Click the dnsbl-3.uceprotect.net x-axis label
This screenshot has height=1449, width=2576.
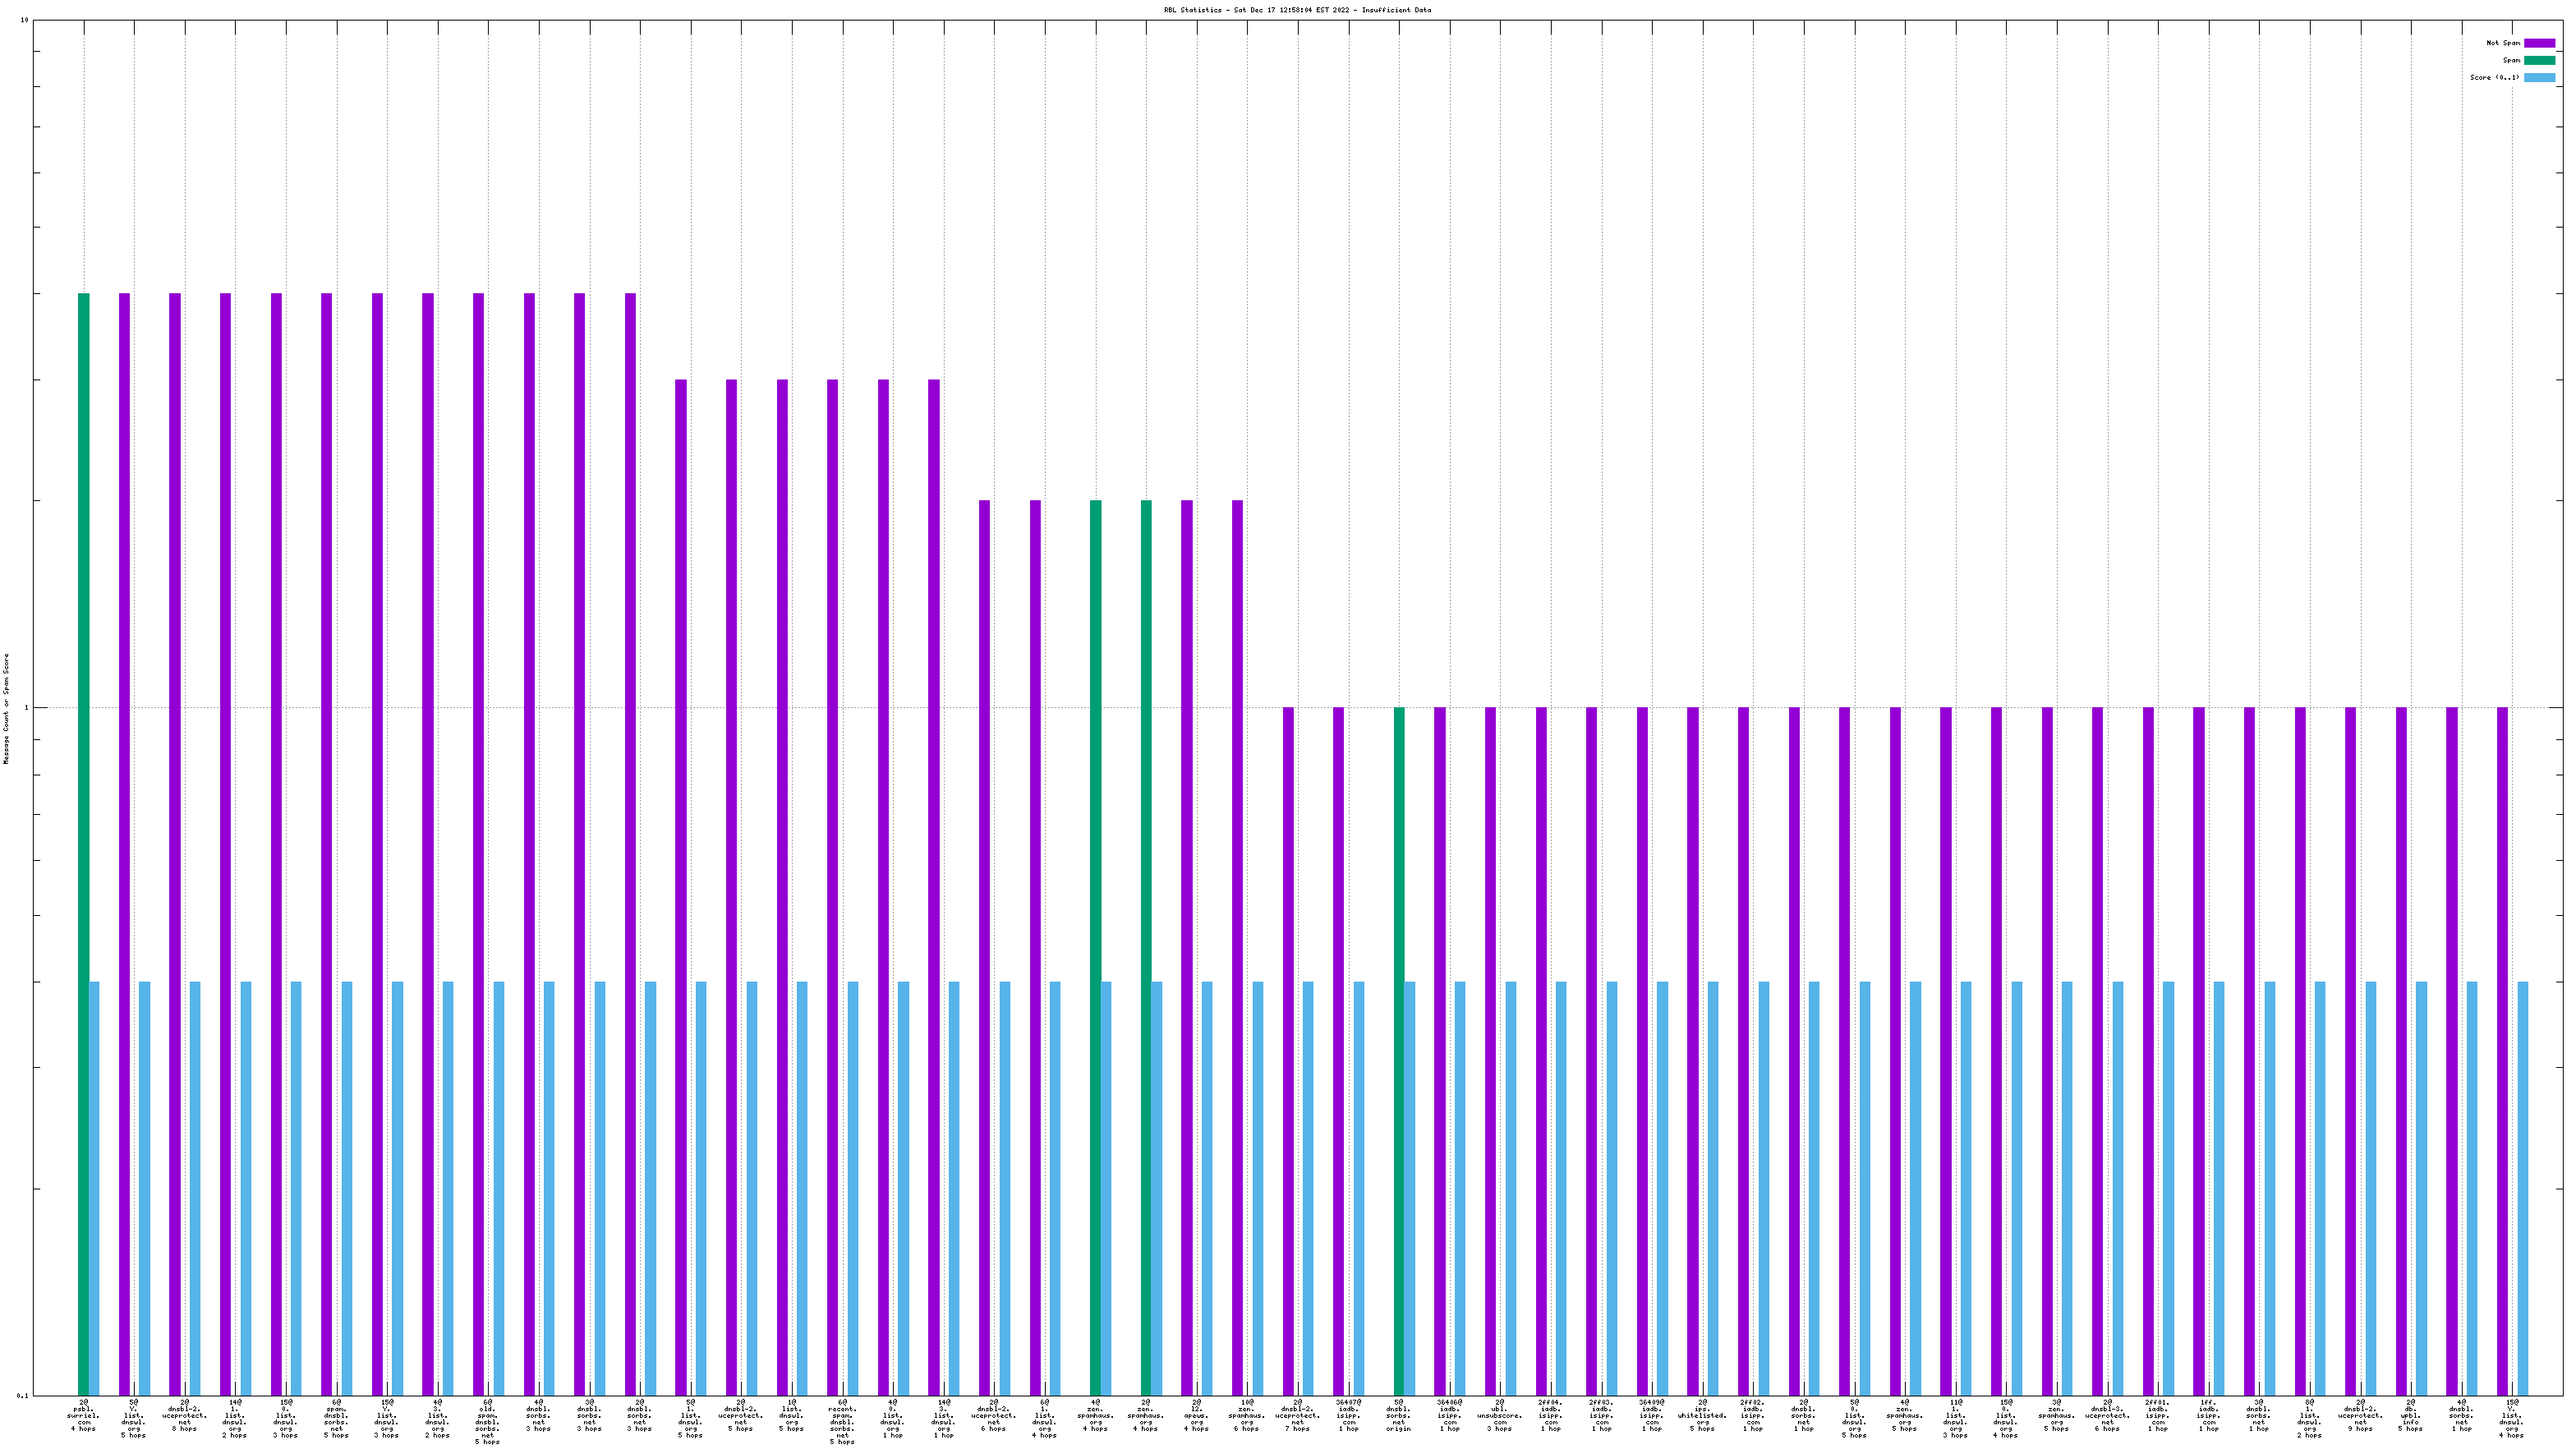(x=2107, y=1415)
